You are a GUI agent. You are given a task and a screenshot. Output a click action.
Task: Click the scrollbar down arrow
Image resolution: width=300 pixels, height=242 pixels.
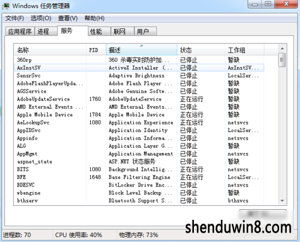(282, 200)
